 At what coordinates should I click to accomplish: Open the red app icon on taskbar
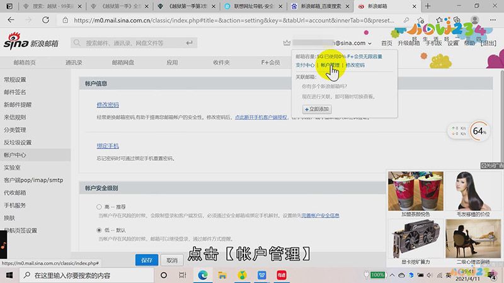coord(282,275)
